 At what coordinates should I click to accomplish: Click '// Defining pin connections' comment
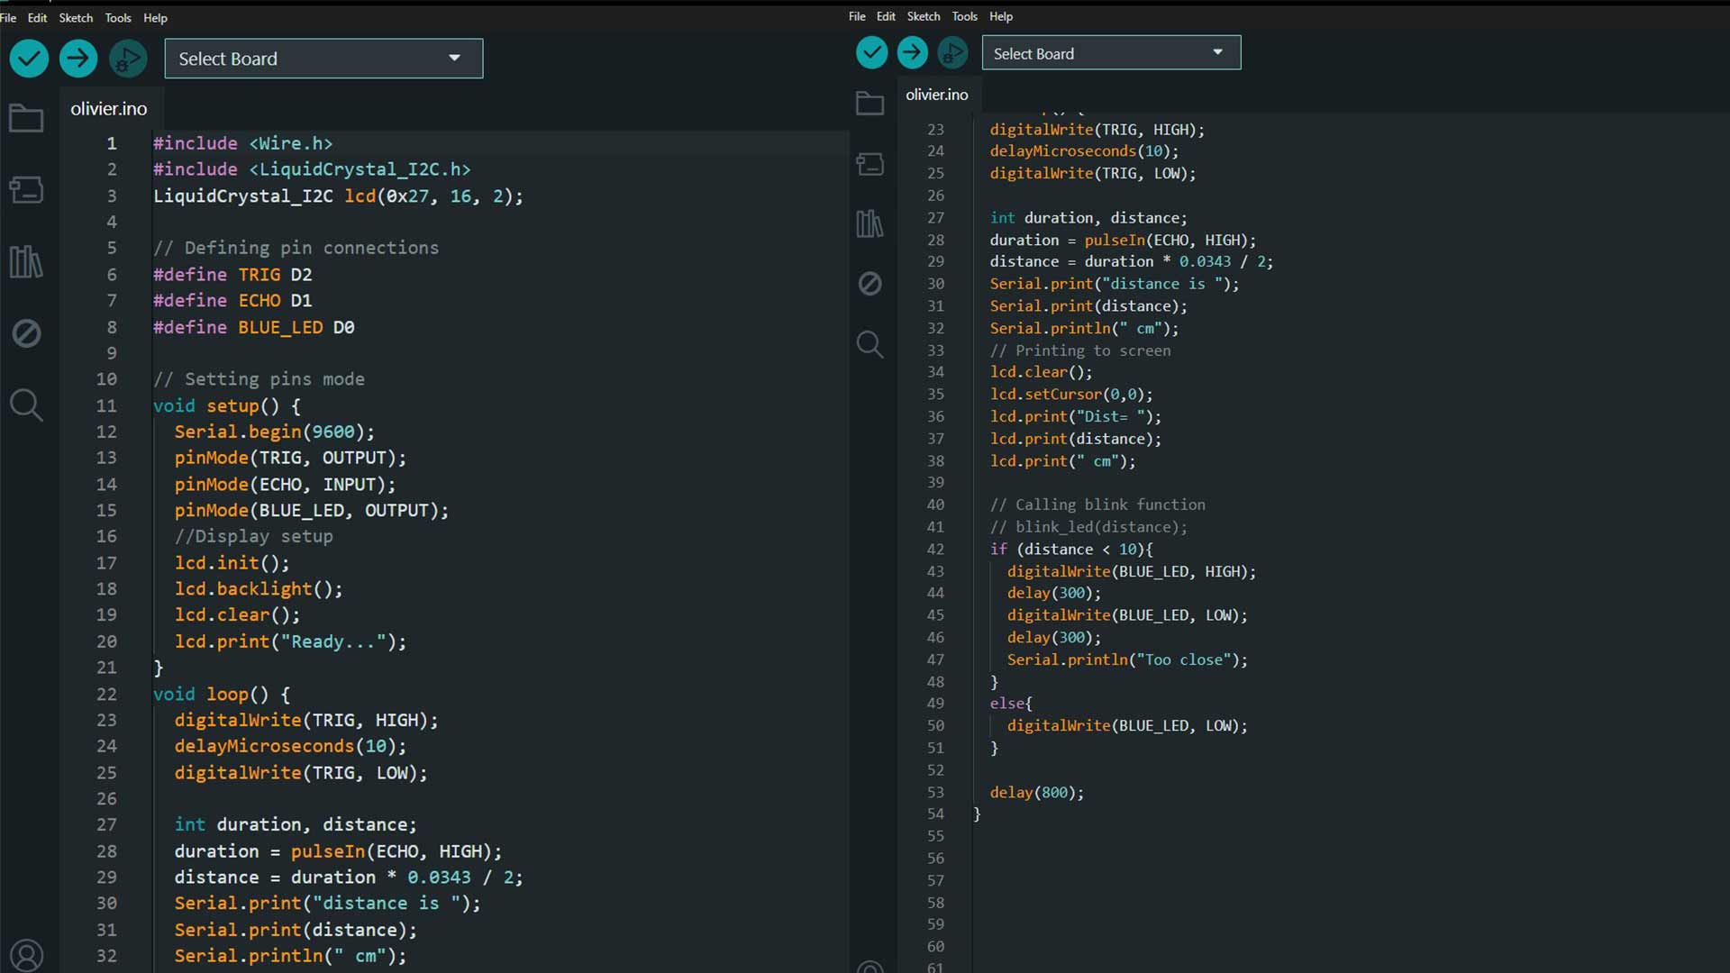pyautogui.click(x=296, y=248)
